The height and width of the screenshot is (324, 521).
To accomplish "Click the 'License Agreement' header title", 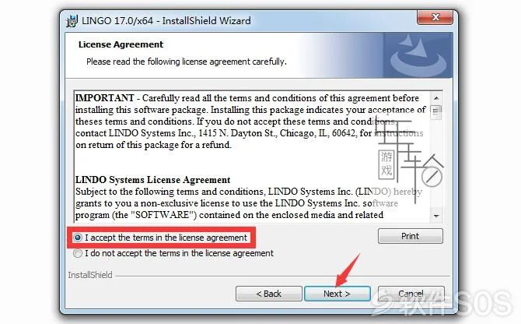I will tap(121, 44).
